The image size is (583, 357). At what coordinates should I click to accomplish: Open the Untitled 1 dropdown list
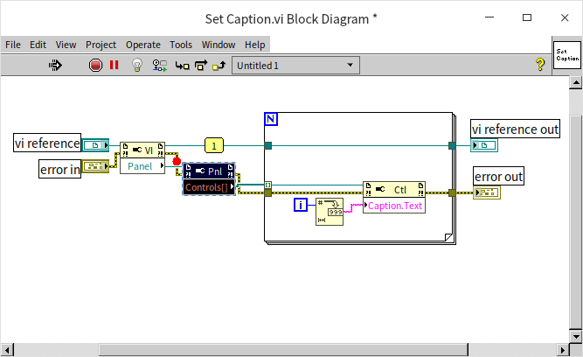(295, 65)
